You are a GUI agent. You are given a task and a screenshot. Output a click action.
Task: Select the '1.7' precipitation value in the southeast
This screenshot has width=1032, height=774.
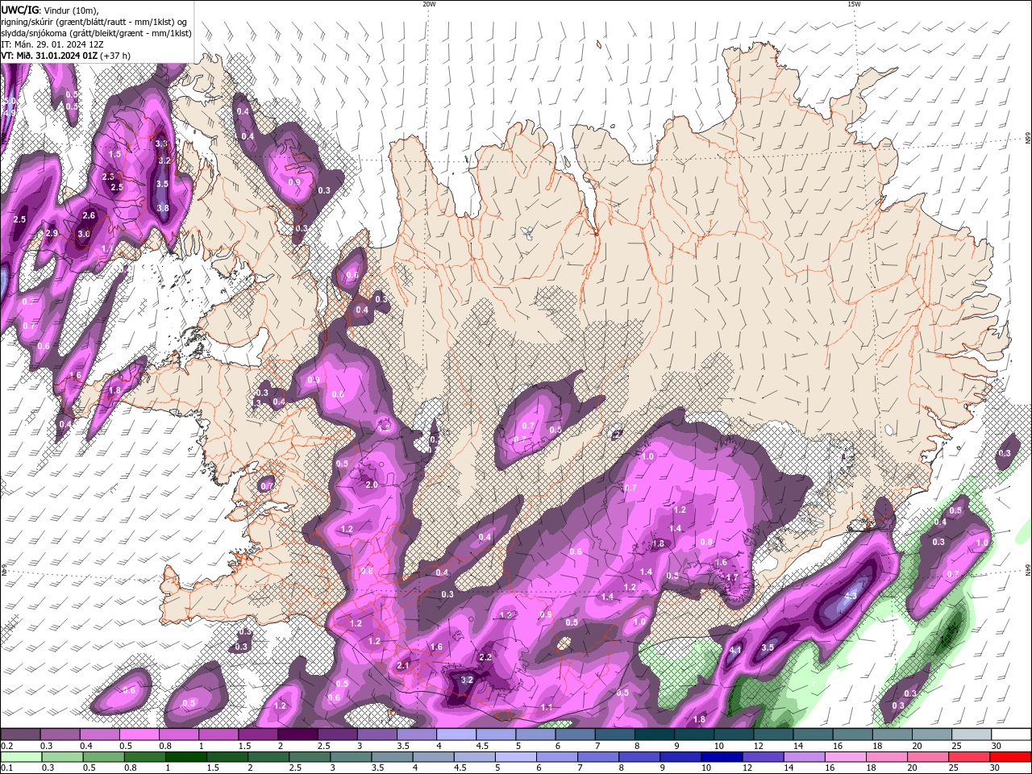732,577
